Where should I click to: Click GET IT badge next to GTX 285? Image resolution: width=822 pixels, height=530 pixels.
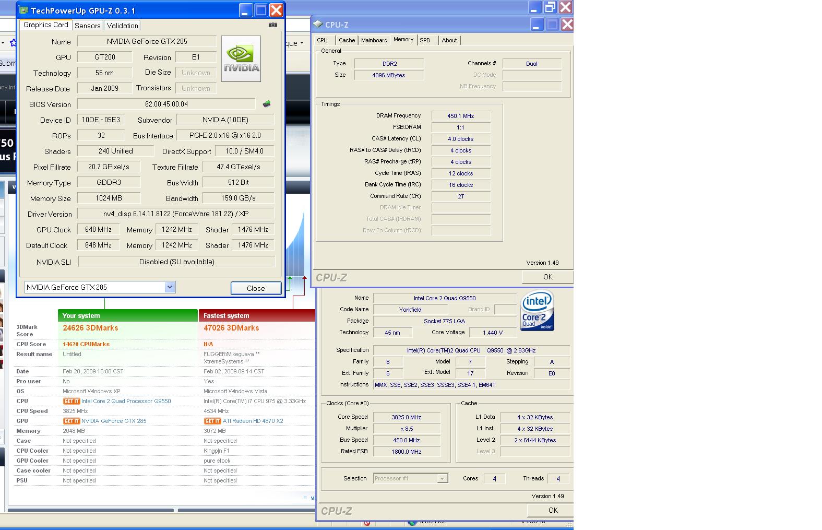coord(72,421)
